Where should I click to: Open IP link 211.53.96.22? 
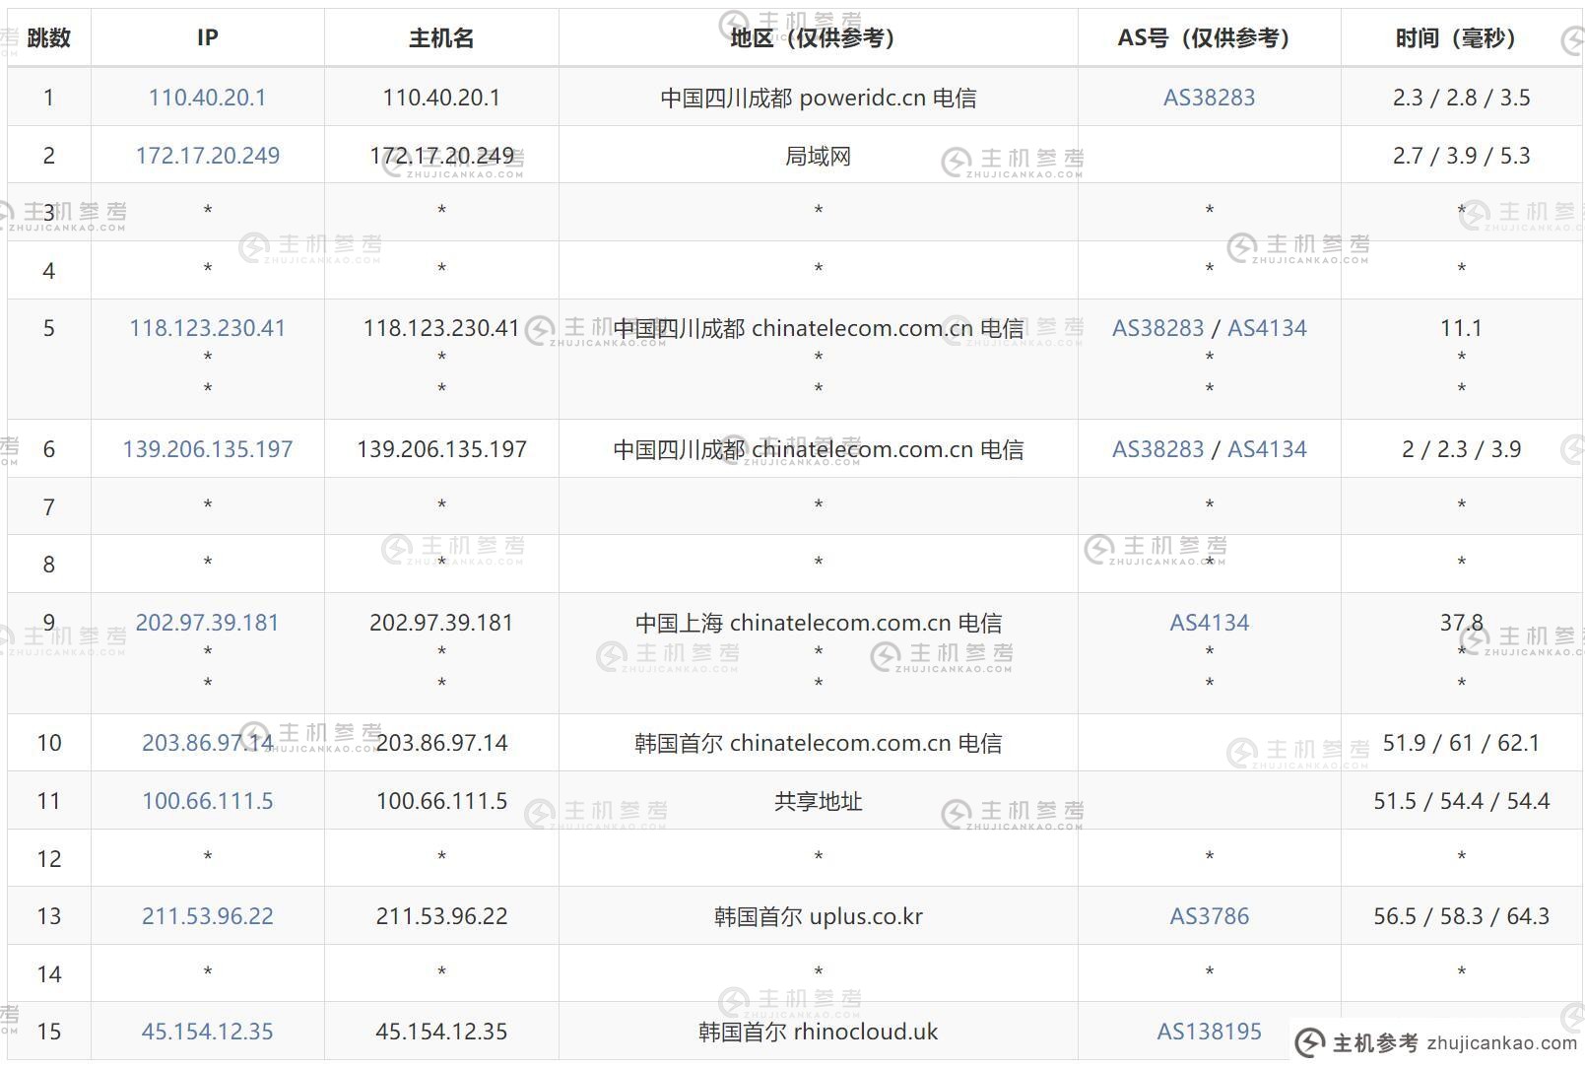click(x=207, y=916)
